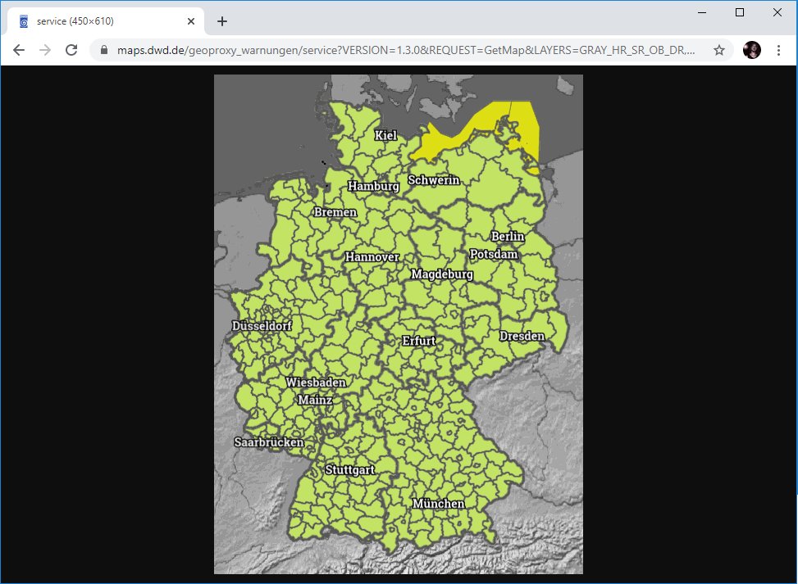Click the tab favicon for service

pos(24,21)
